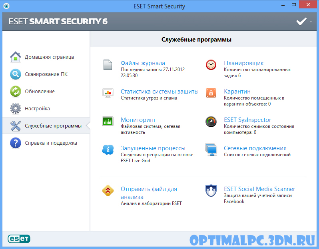The width and height of the screenshot is (319, 249).
Task: Click the ESET logo in bottom corner
Action: click(19, 239)
